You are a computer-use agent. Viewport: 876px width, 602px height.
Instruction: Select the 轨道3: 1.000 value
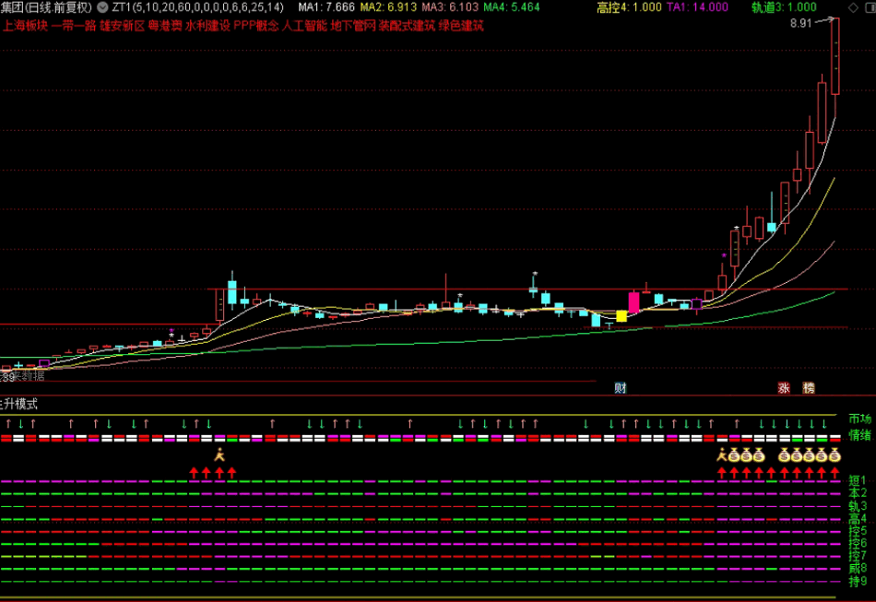click(784, 7)
